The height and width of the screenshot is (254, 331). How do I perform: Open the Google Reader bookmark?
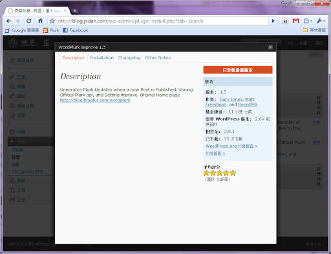click(22, 30)
